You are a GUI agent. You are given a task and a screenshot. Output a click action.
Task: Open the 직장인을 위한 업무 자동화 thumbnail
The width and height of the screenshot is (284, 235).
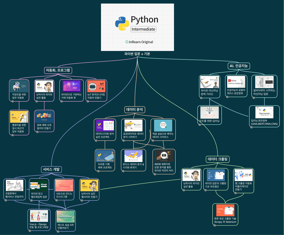tap(19, 86)
